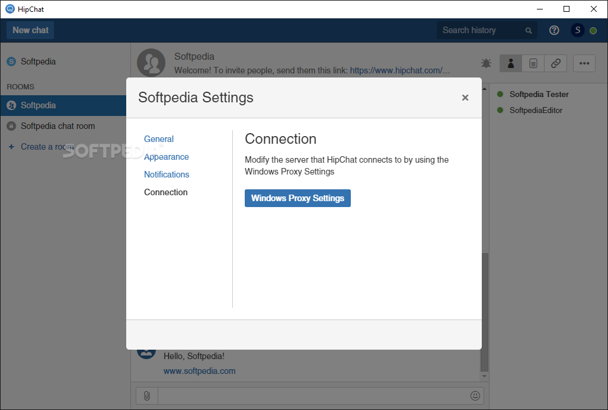
Task: Open the emoticon smiley picker
Action: [475, 396]
